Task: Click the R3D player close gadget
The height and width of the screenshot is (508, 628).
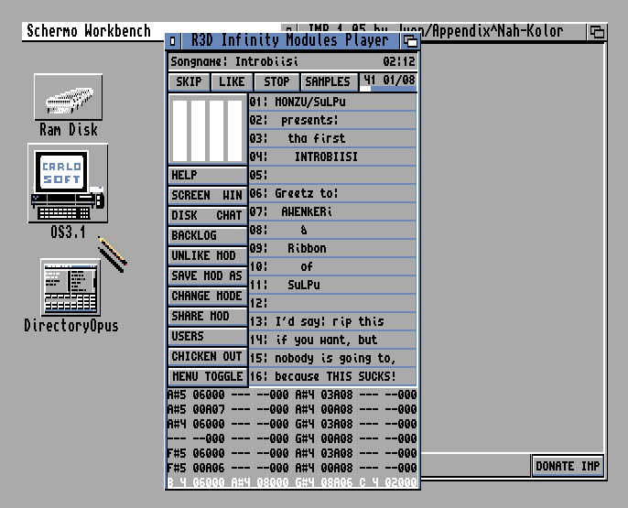Action: tap(174, 41)
